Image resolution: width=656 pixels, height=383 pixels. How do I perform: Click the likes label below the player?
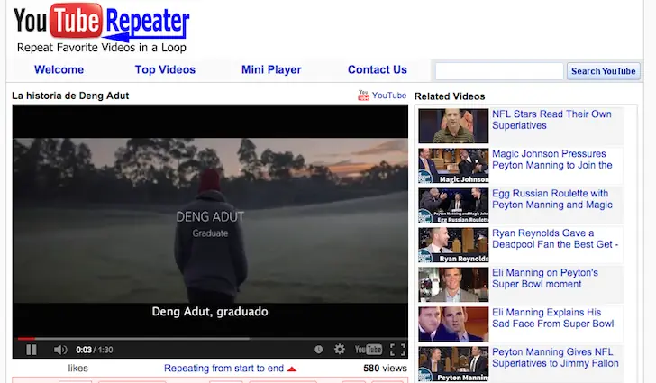coord(77,369)
